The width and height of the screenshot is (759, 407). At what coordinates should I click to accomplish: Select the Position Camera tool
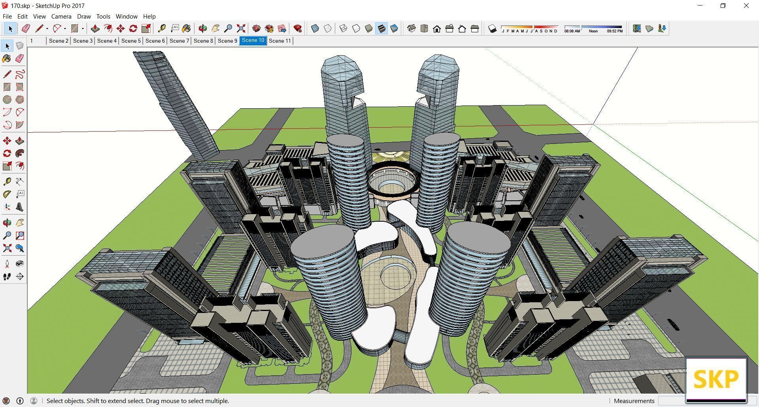click(x=7, y=264)
